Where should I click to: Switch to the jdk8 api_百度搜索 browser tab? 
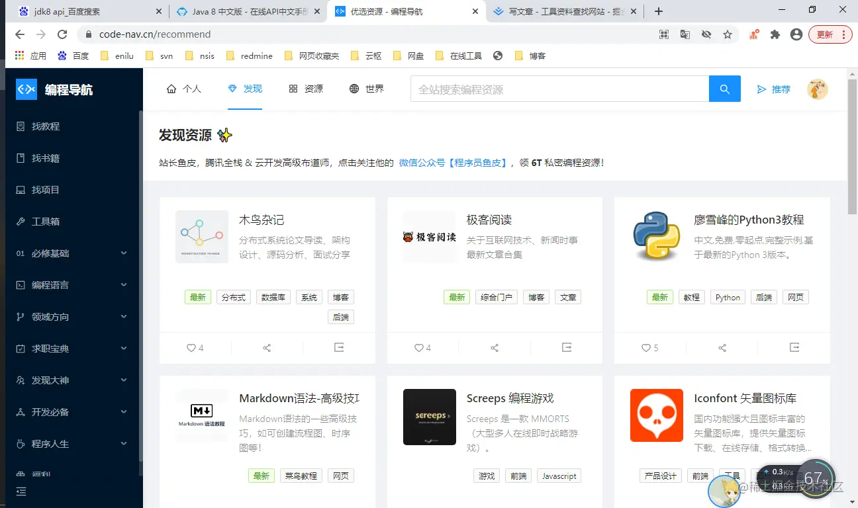pyautogui.click(x=90, y=11)
